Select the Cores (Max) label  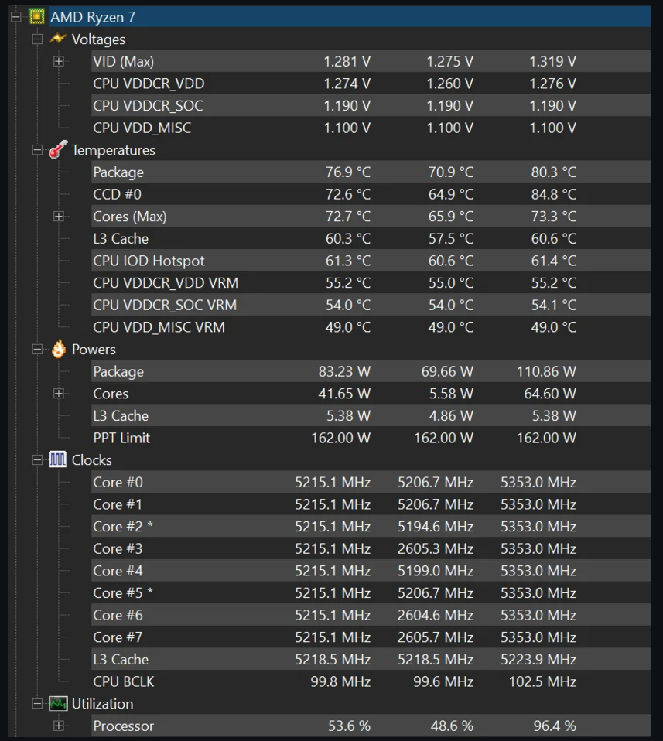tap(130, 217)
